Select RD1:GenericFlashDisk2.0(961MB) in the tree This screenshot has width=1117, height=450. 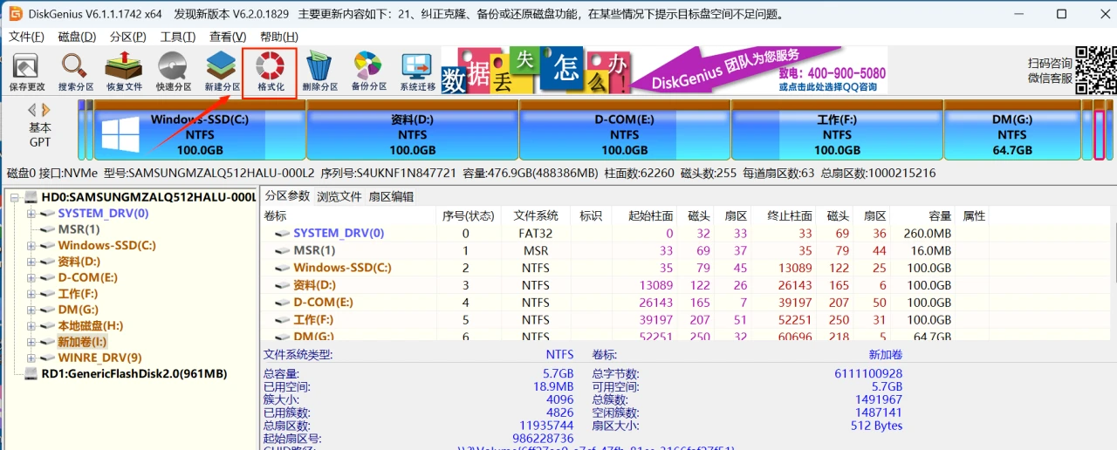point(134,374)
